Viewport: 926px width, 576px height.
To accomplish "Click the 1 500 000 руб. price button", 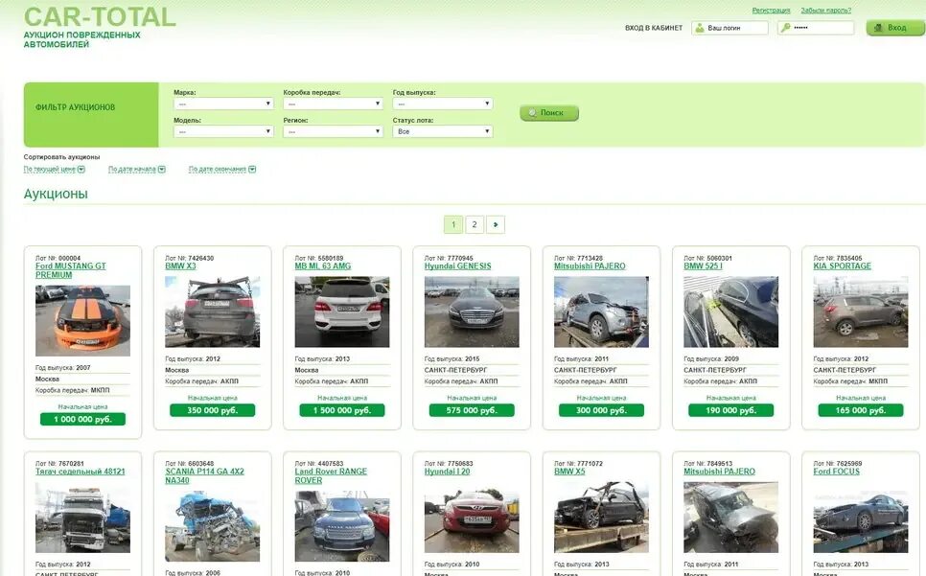I will tap(342, 410).
